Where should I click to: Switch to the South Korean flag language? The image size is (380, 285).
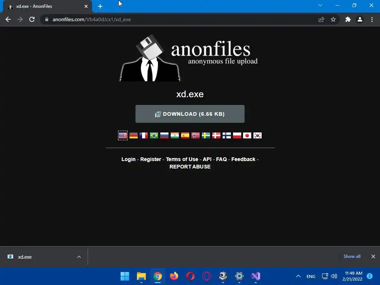[x=258, y=135]
